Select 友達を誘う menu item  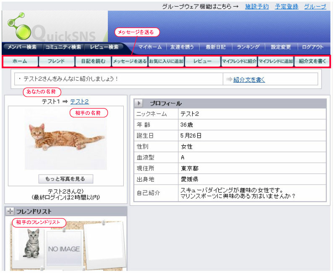tap(183, 47)
